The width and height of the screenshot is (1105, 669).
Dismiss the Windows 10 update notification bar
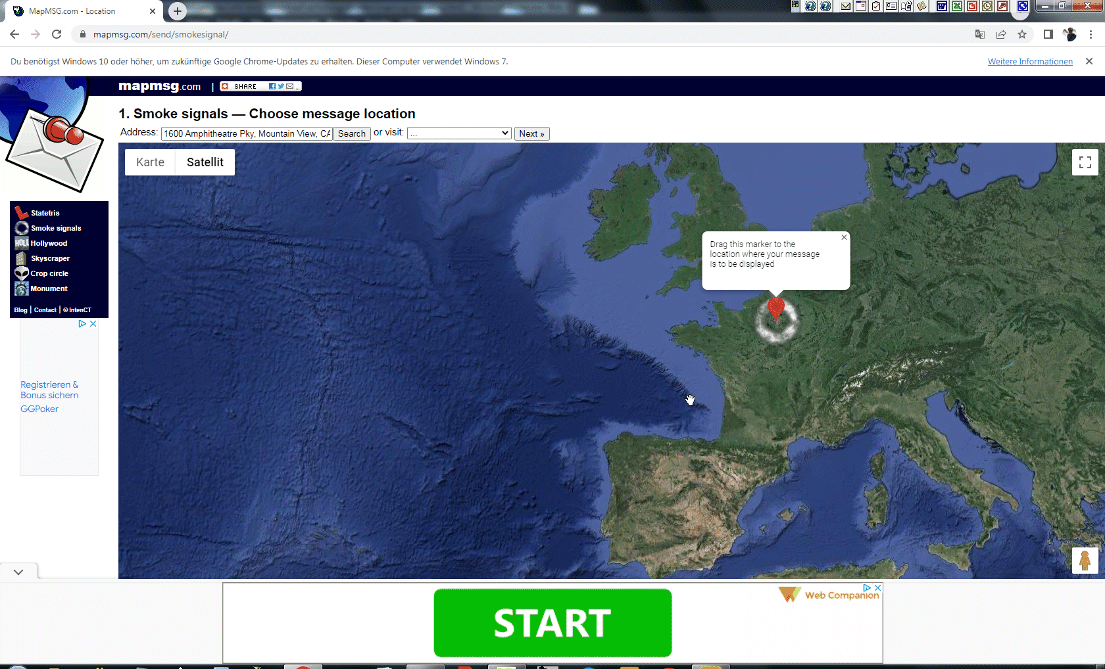pyautogui.click(x=1089, y=61)
